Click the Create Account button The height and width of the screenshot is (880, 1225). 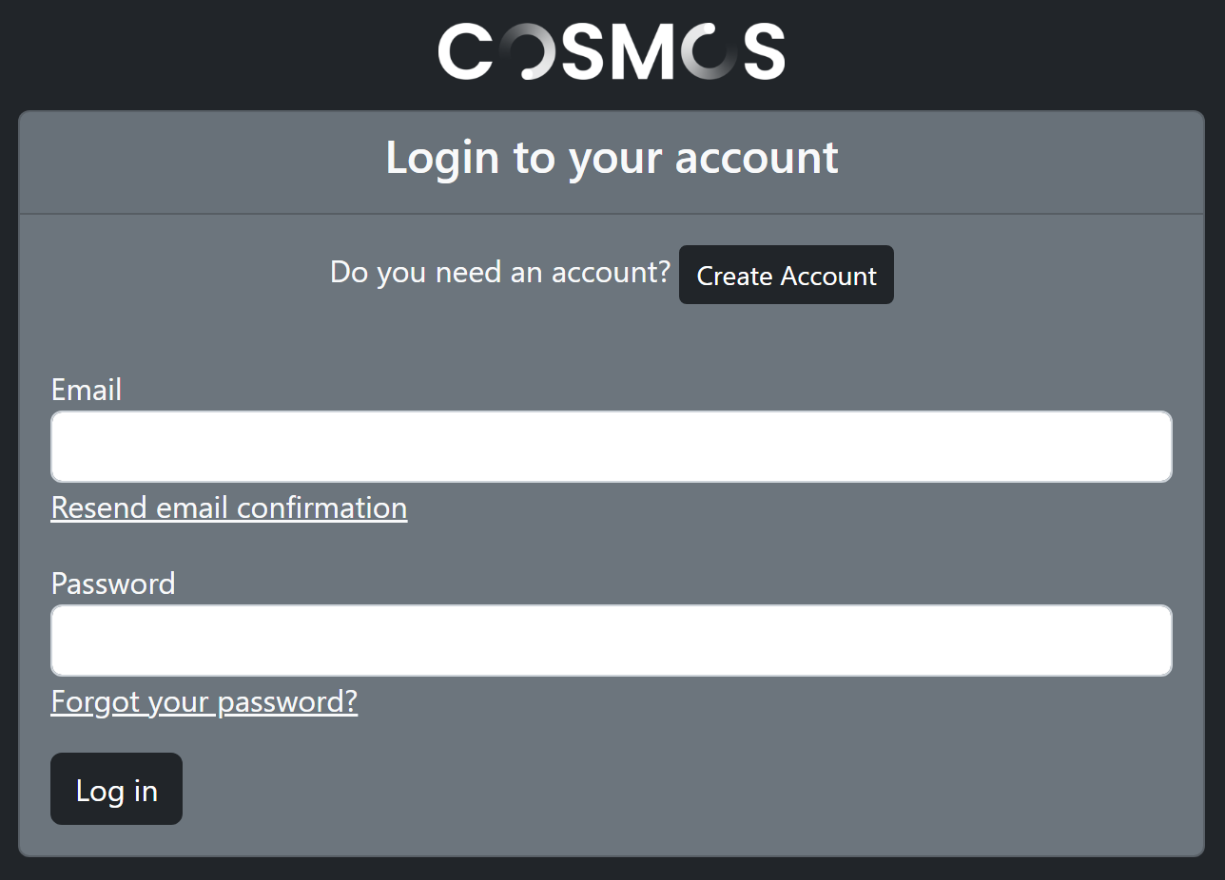[787, 275]
